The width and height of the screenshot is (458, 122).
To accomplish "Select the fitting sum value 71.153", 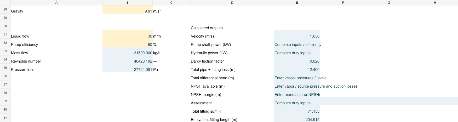I will [297, 109].
